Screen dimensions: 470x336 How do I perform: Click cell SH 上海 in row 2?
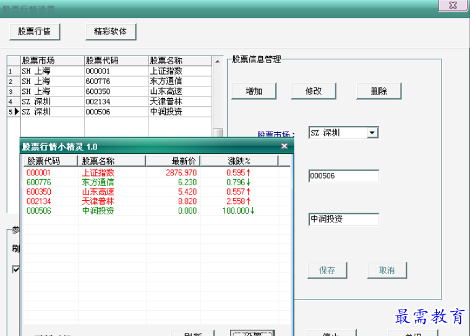click(x=53, y=82)
